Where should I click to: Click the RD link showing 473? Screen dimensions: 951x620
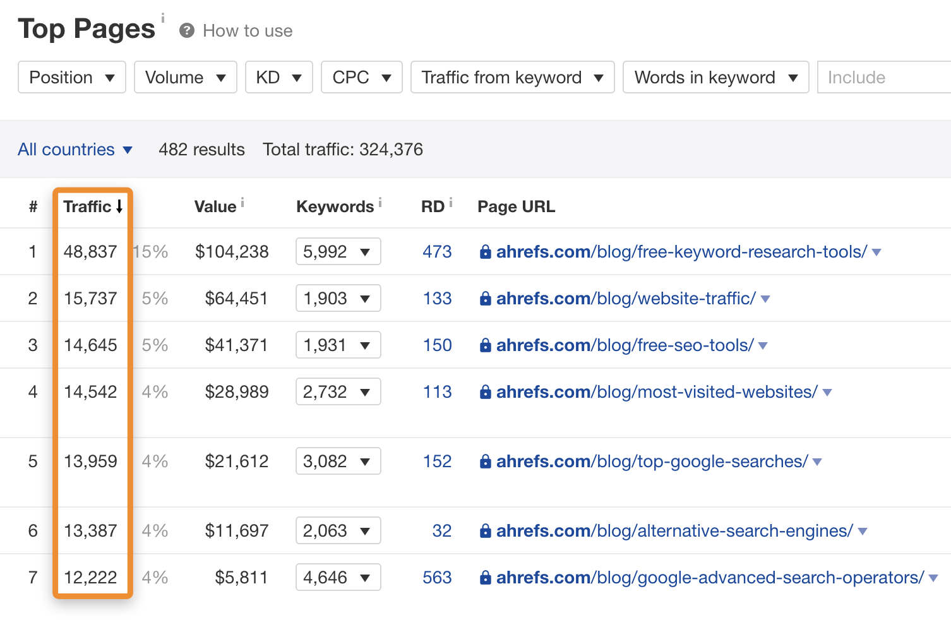point(436,251)
